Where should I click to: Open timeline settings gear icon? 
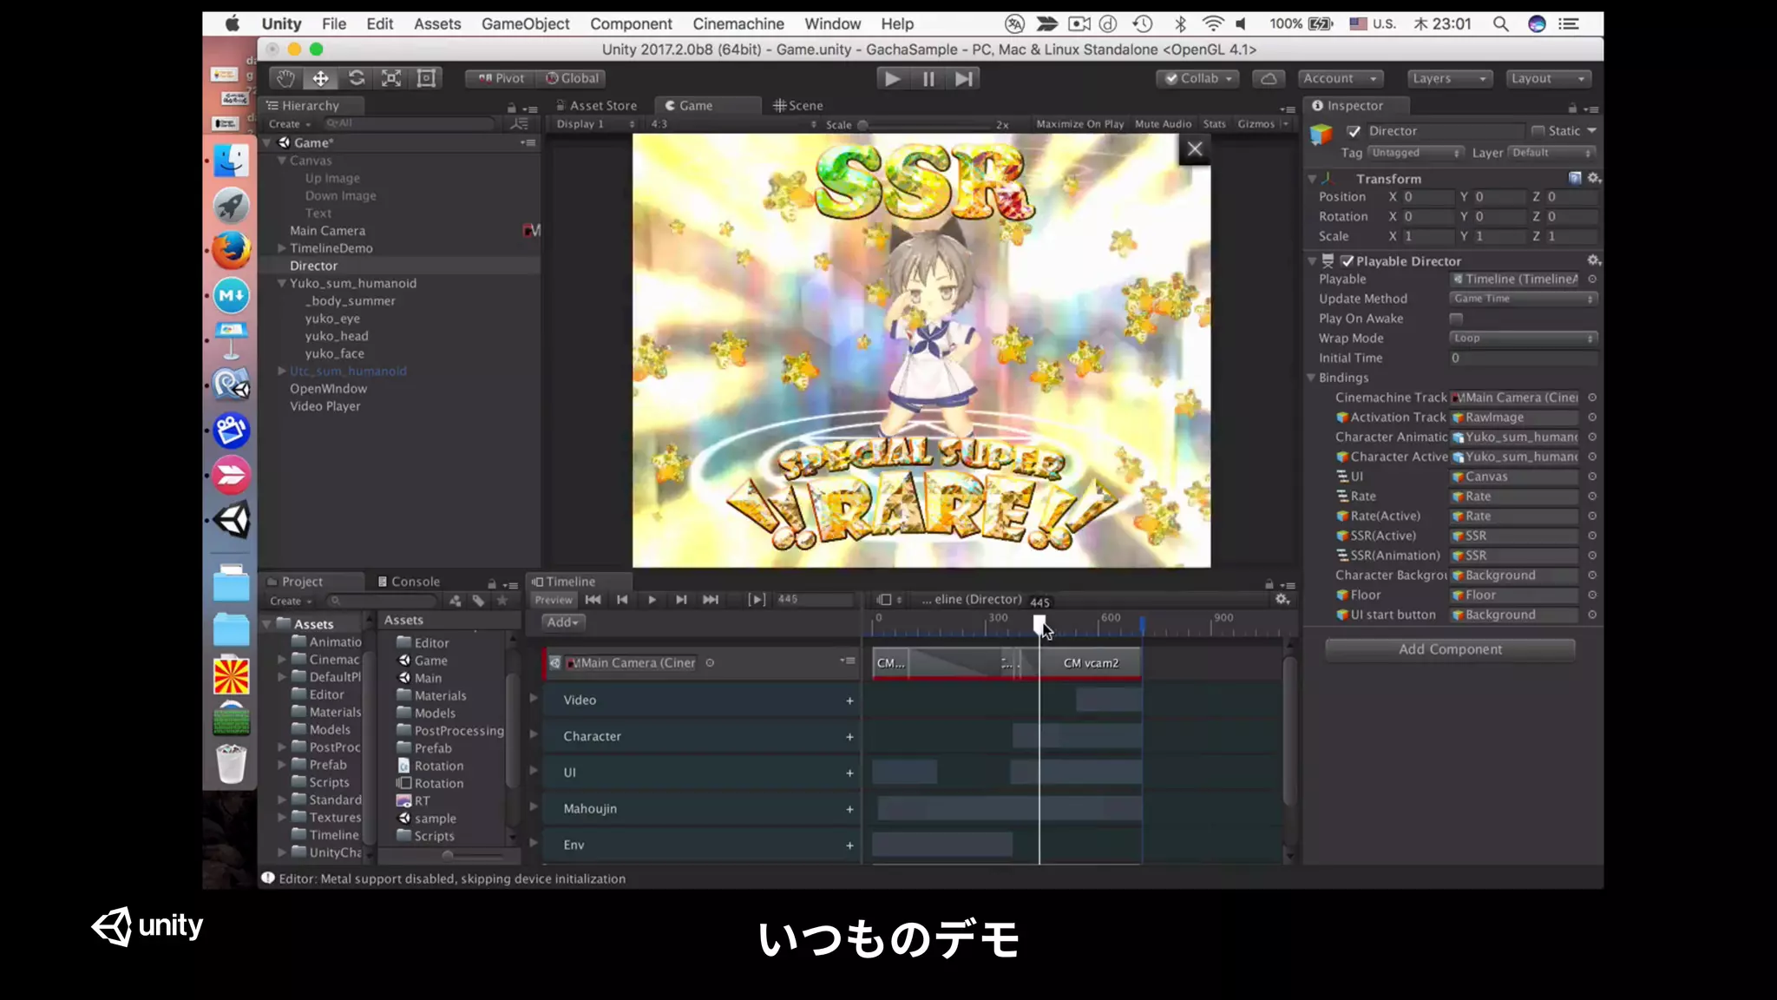point(1282,600)
